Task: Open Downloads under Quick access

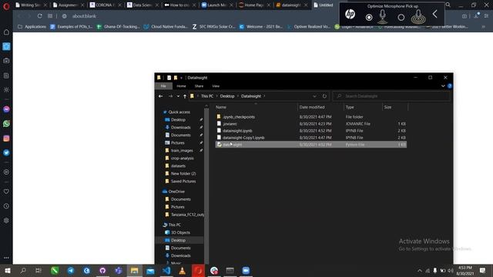Action: point(180,128)
